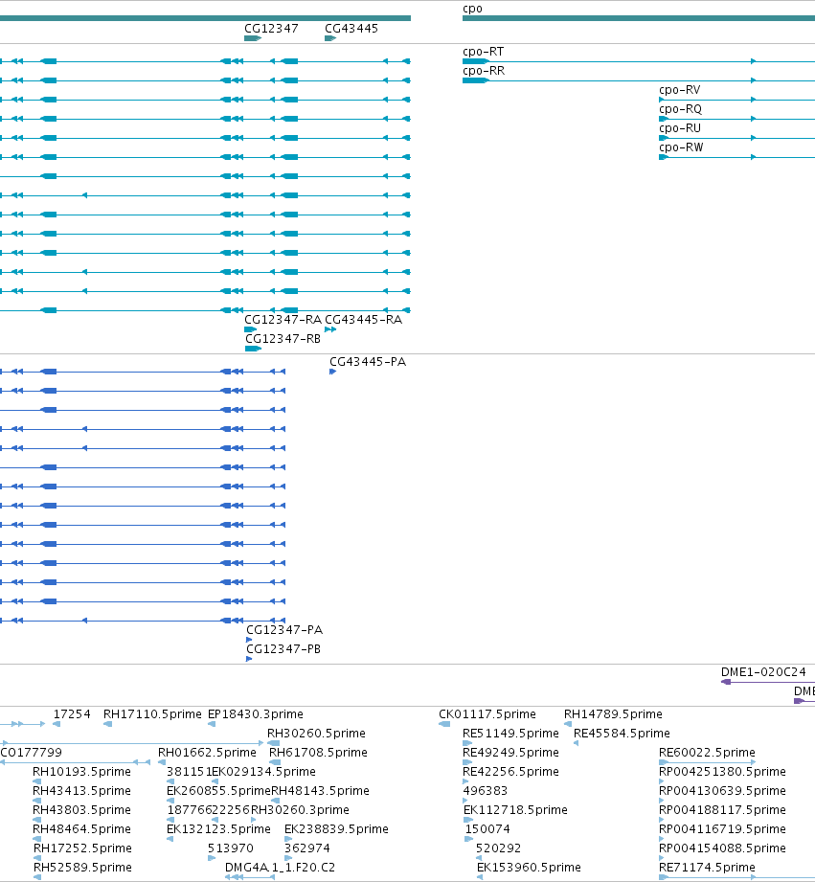
Task: Click the RH48143.5prime EST label
Action: [320, 790]
